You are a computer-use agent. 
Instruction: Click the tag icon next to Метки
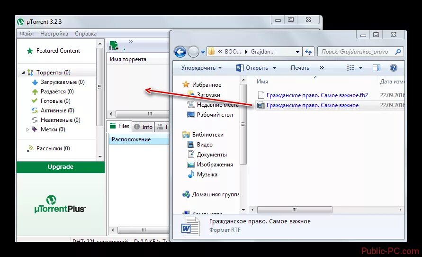coord(35,129)
